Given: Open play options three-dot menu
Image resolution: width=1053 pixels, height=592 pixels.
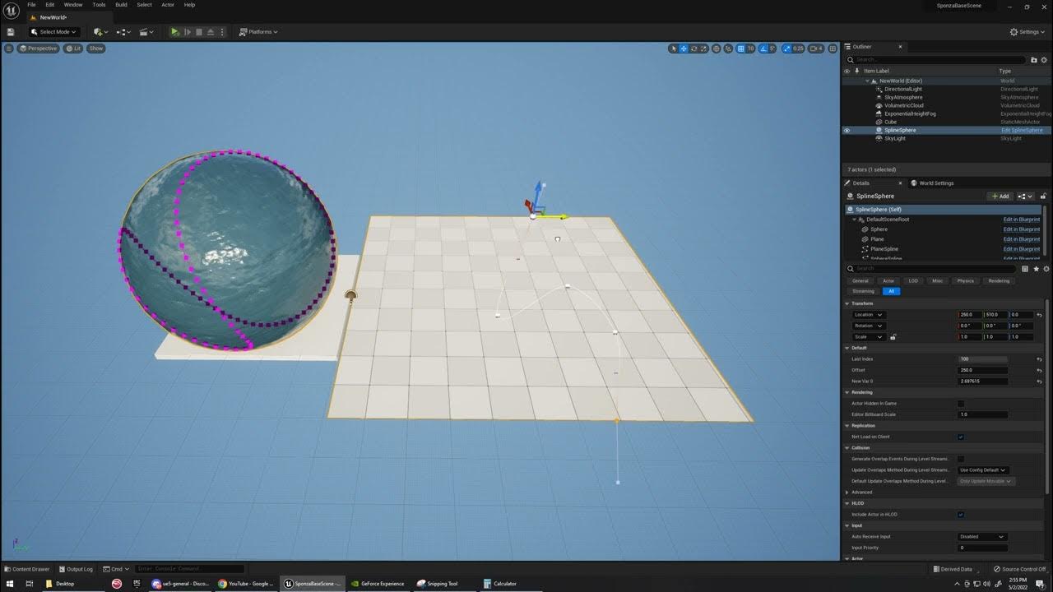Looking at the screenshot, I should [222, 32].
